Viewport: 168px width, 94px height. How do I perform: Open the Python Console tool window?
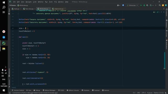[x=73, y=90]
